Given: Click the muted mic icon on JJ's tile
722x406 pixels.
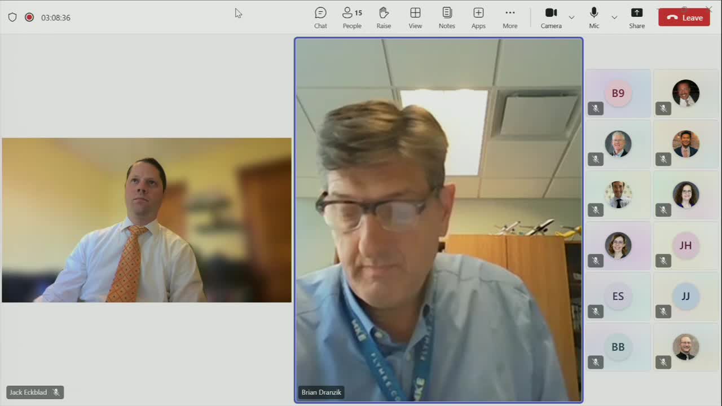Looking at the screenshot, I should (663, 311).
